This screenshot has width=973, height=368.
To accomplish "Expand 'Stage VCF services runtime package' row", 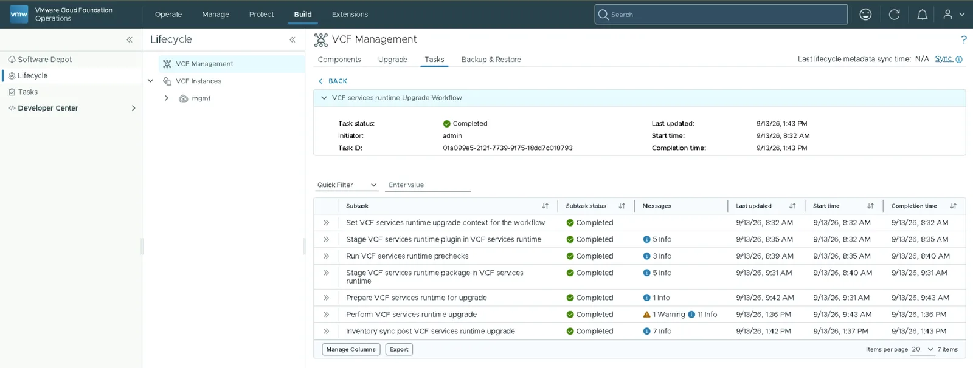I will [326, 273].
